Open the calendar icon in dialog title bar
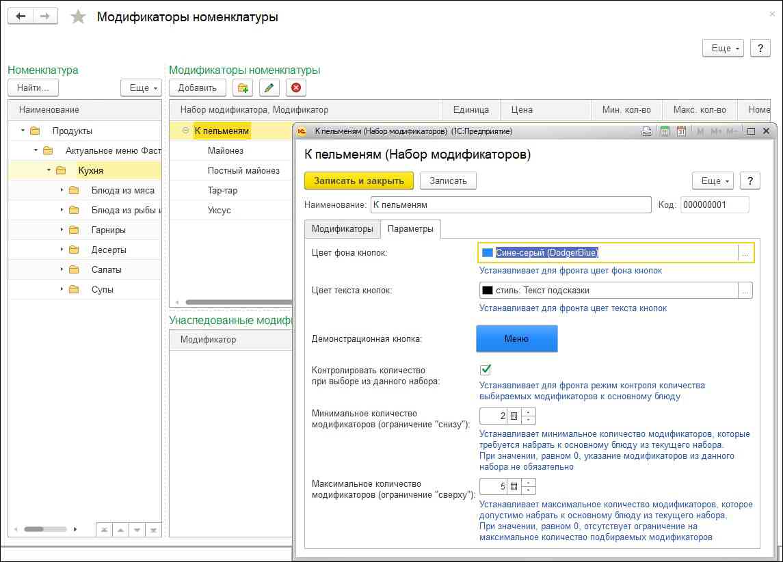 [680, 131]
